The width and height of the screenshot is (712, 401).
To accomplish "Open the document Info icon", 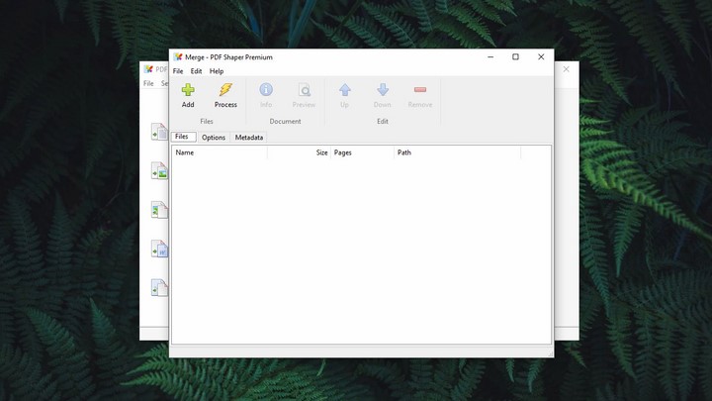I will point(266,89).
